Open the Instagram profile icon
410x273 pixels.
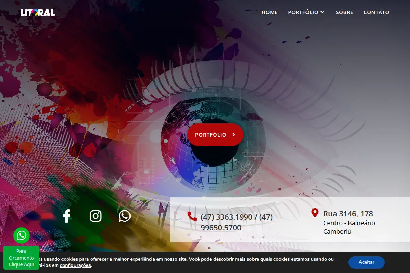(x=96, y=216)
